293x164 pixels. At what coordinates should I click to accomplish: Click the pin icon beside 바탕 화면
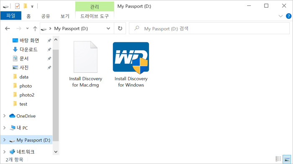(x=49, y=40)
